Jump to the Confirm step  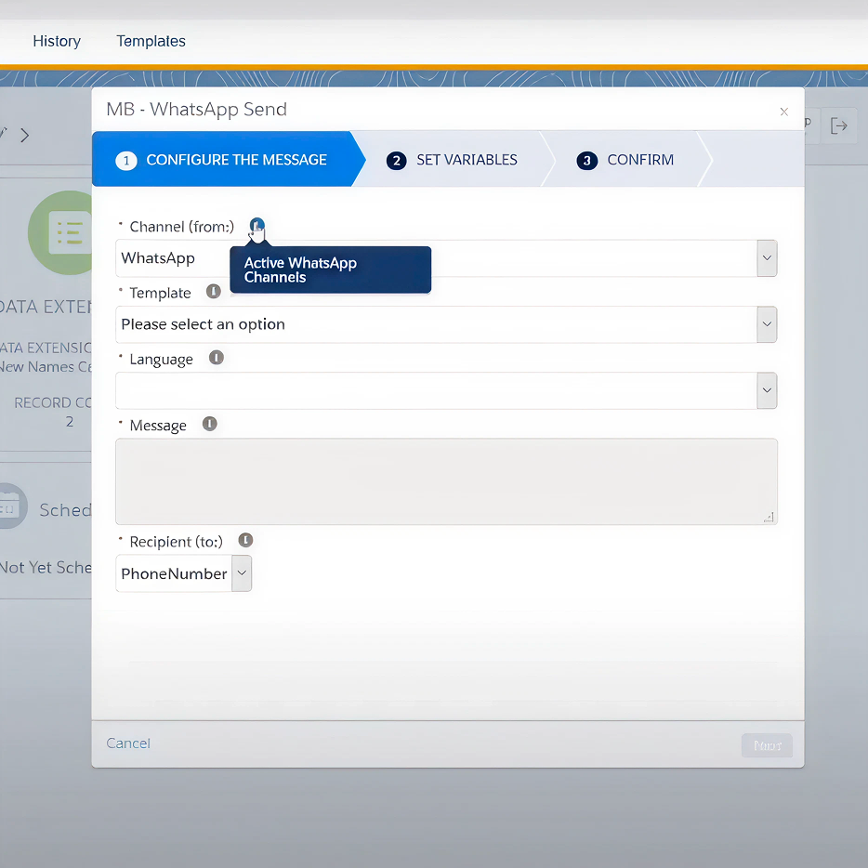click(x=625, y=160)
